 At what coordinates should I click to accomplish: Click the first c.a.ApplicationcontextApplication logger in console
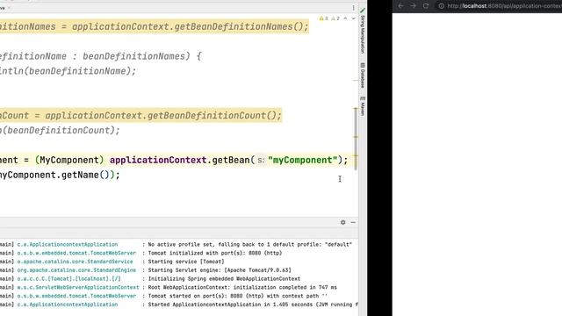(x=68, y=244)
